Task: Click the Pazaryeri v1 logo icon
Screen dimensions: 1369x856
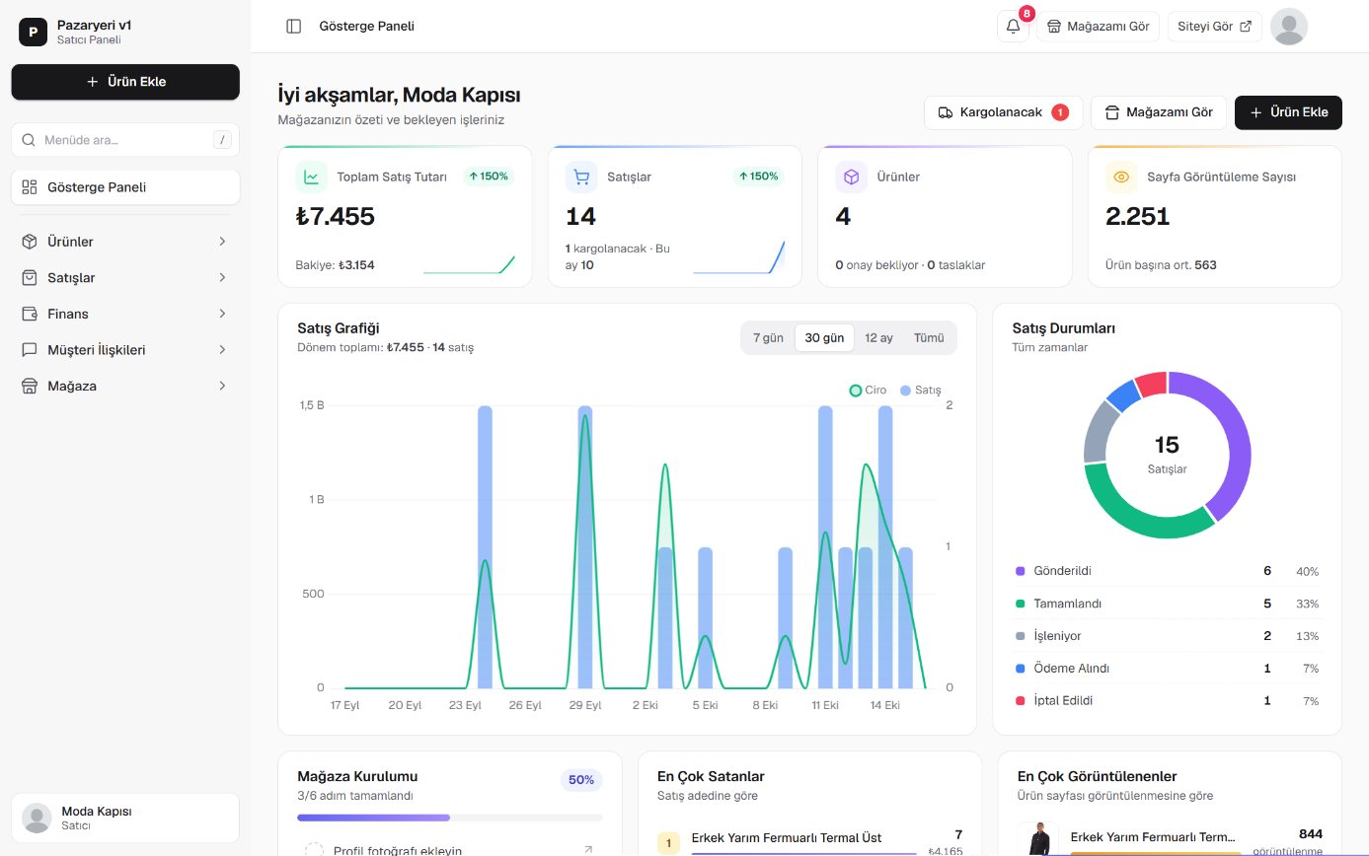Action: pyautogui.click(x=33, y=33)
